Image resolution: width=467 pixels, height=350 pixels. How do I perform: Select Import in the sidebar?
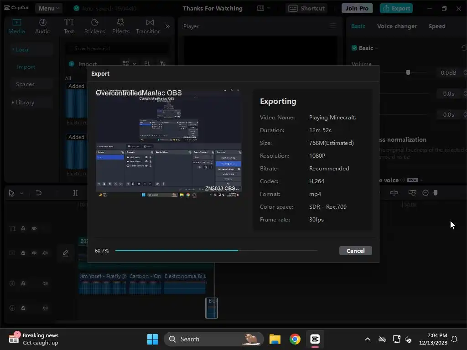point(26,67)
